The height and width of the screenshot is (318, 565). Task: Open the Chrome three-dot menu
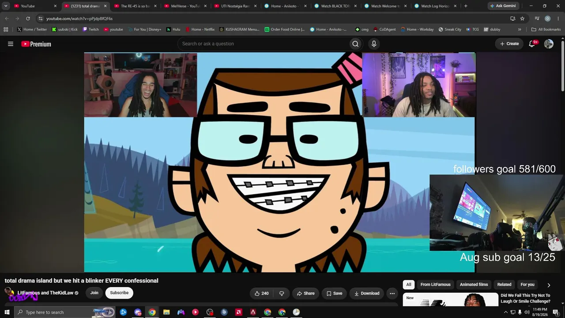(558, 19)
